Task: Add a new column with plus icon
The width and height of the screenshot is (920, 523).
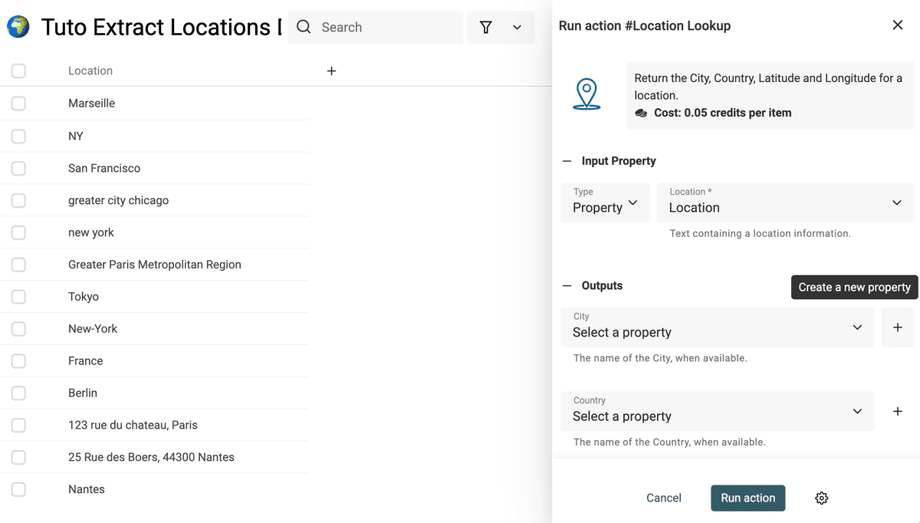Action: 331,71
